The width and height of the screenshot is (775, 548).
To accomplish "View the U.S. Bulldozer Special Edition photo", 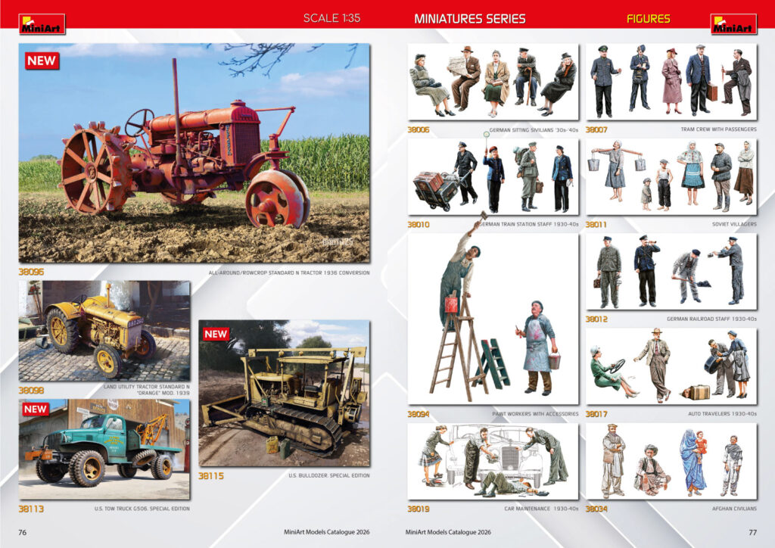I will point(284,393).
